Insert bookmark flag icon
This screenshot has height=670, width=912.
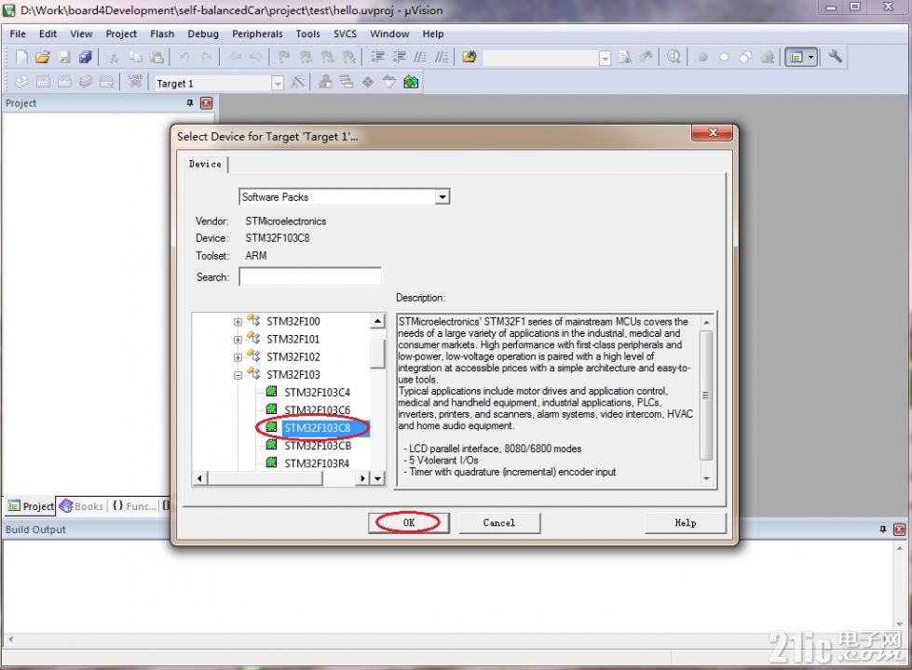tap(284, 57)
